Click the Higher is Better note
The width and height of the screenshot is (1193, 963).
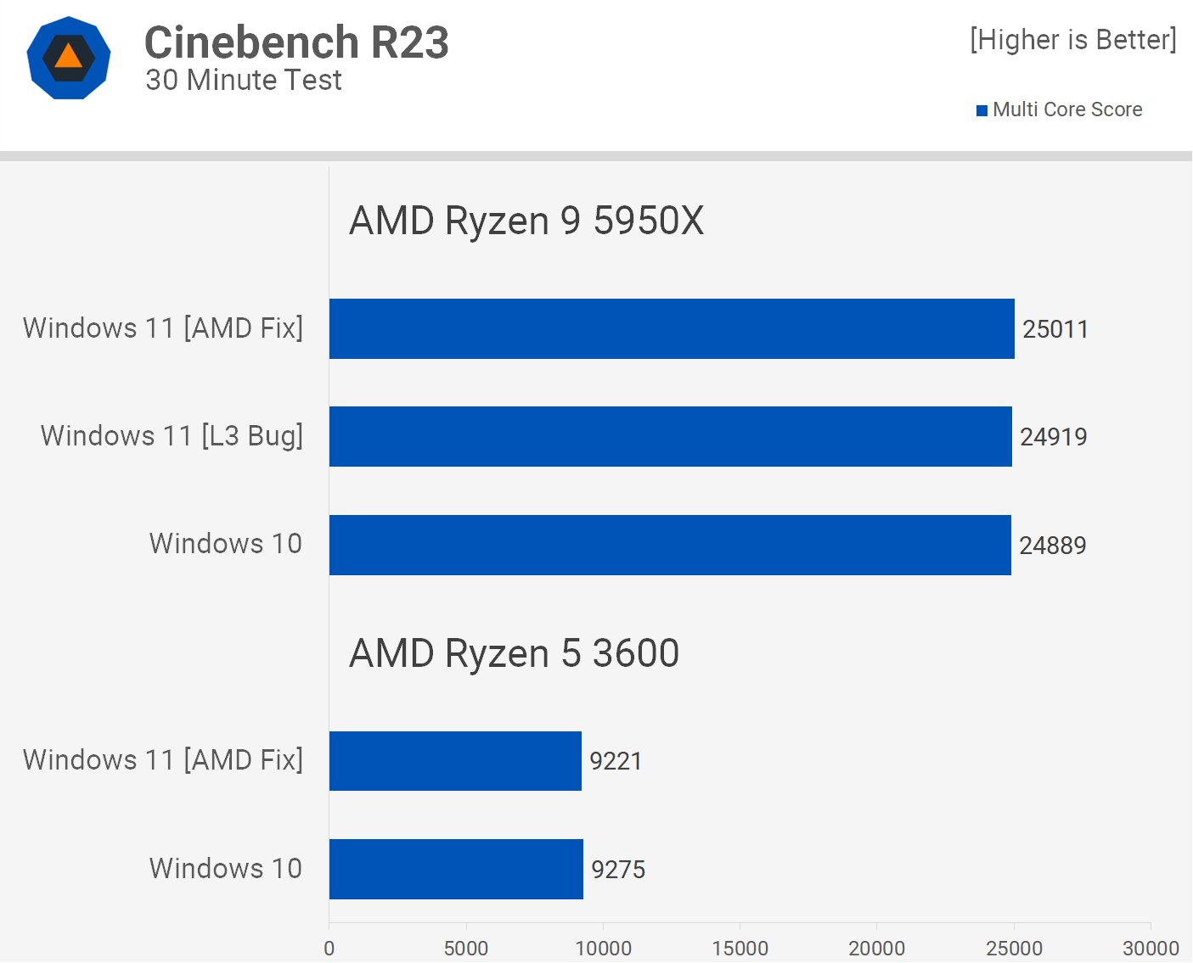pos(1073,40)
